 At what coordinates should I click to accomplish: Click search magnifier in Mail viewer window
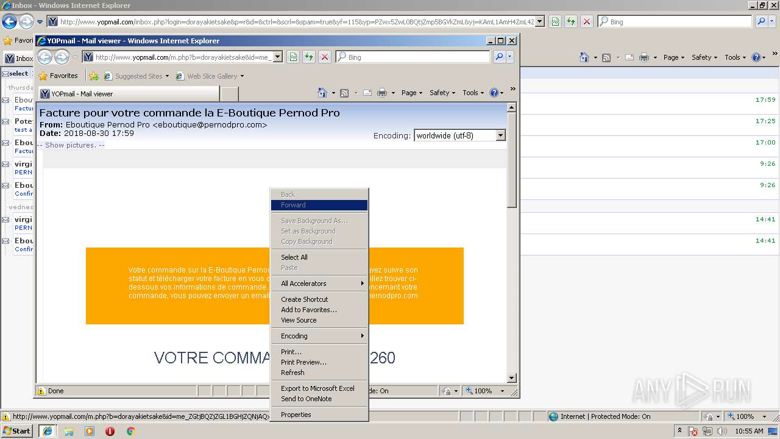point(499,57)
